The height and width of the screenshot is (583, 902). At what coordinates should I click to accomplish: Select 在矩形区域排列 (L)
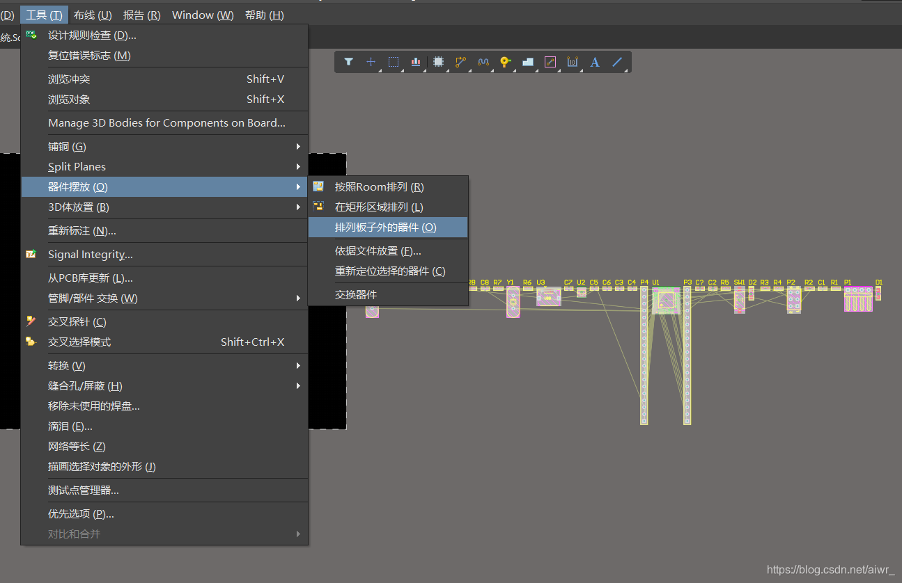[388, 207]
